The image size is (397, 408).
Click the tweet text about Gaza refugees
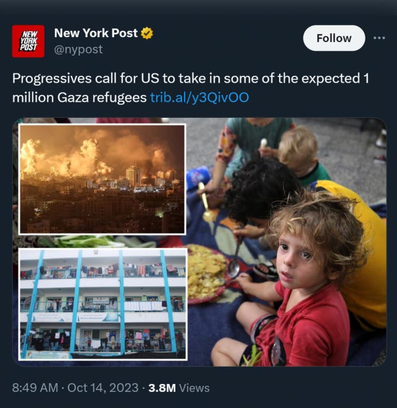[191, 88]
